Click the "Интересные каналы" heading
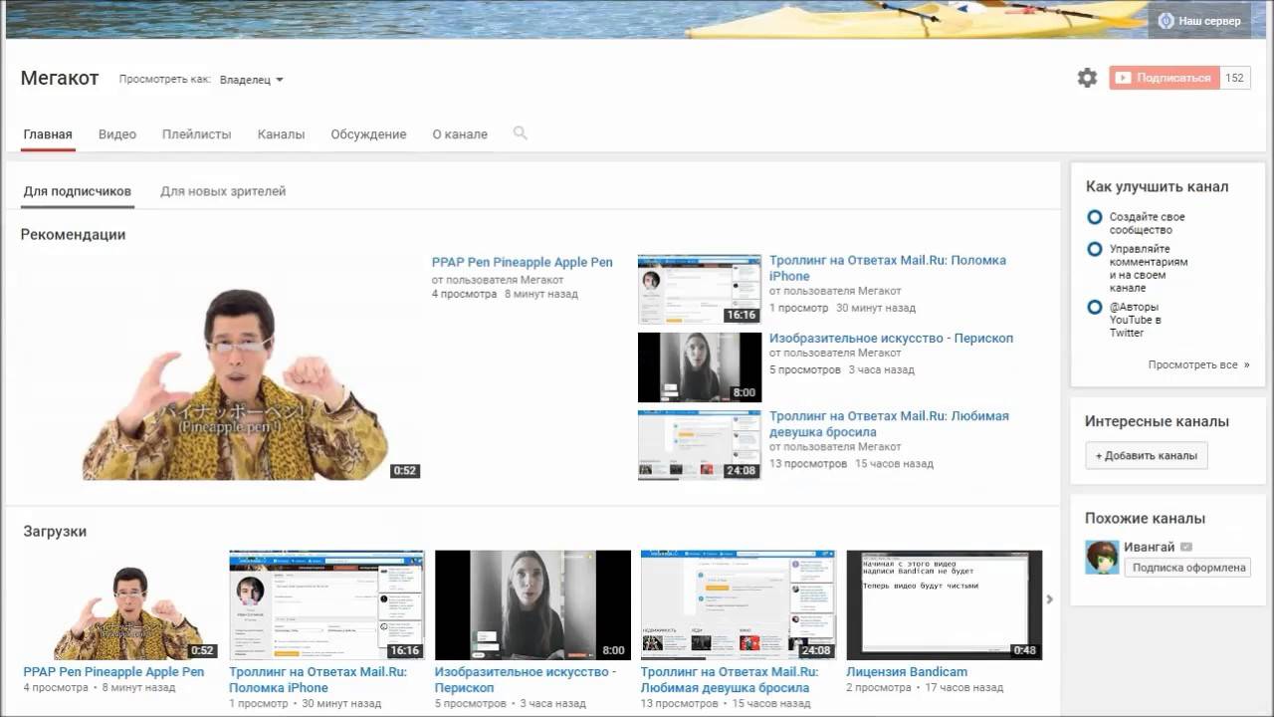This screenshot has width=1274, height=717. (1157, 422)
